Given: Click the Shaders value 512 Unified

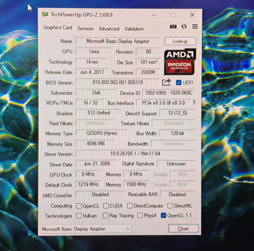Looking at the screenshot, I should (x=99, y=113).
